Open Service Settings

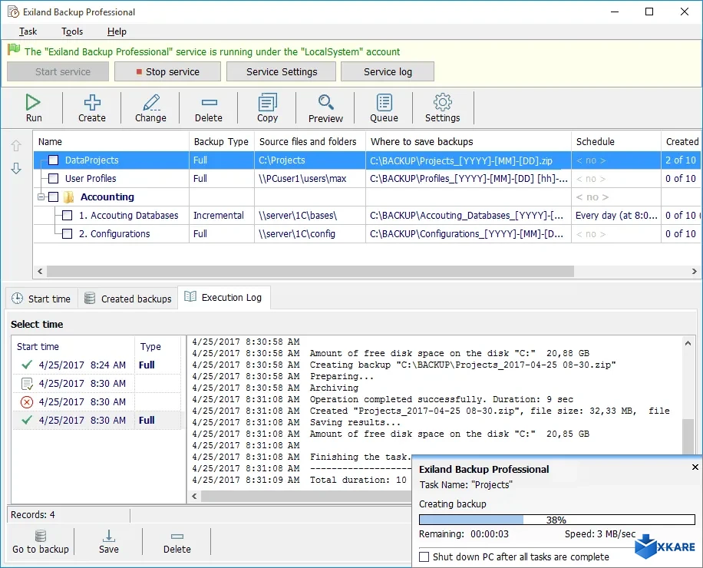[x=282, y=71]
